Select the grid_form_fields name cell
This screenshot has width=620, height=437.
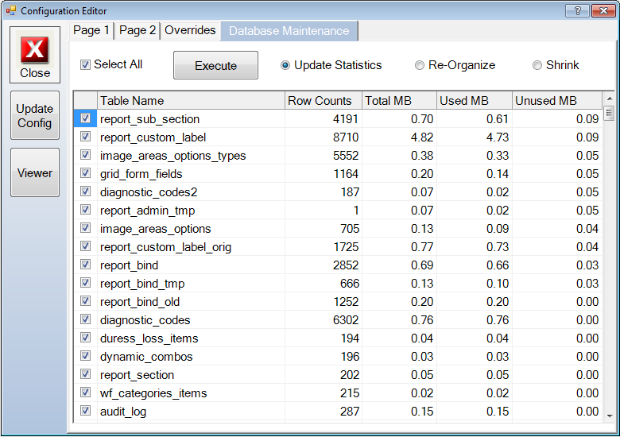coord(191,174)
